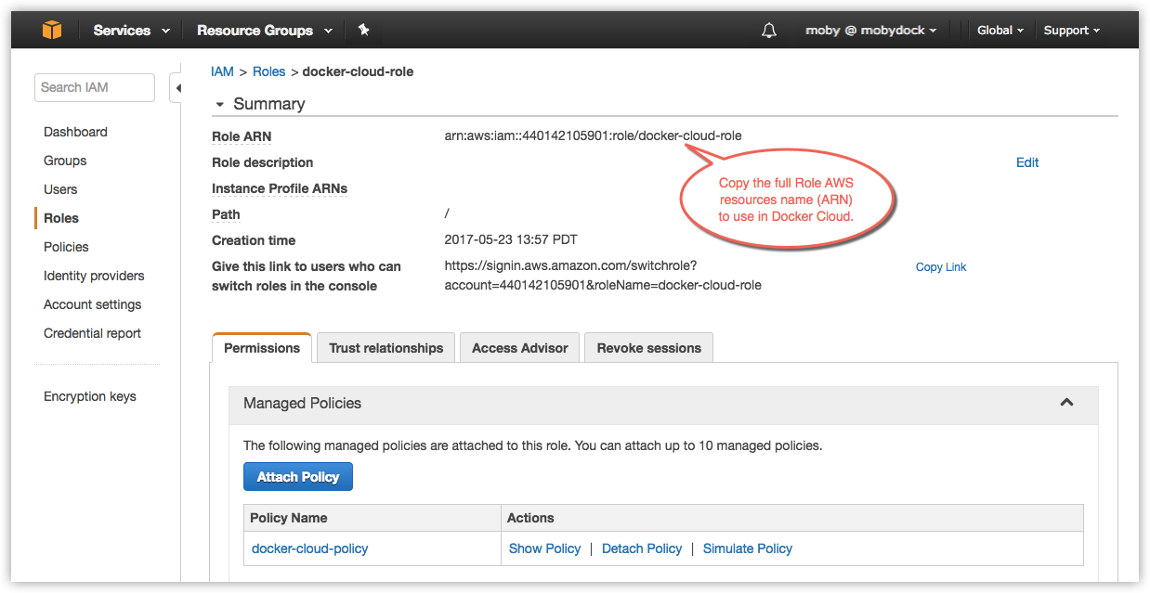1150x593 pixels.
Task: Click the Copy Link text
Action: tap(940, 267)
